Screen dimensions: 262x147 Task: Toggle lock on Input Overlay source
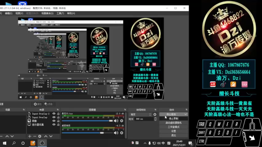58,117
